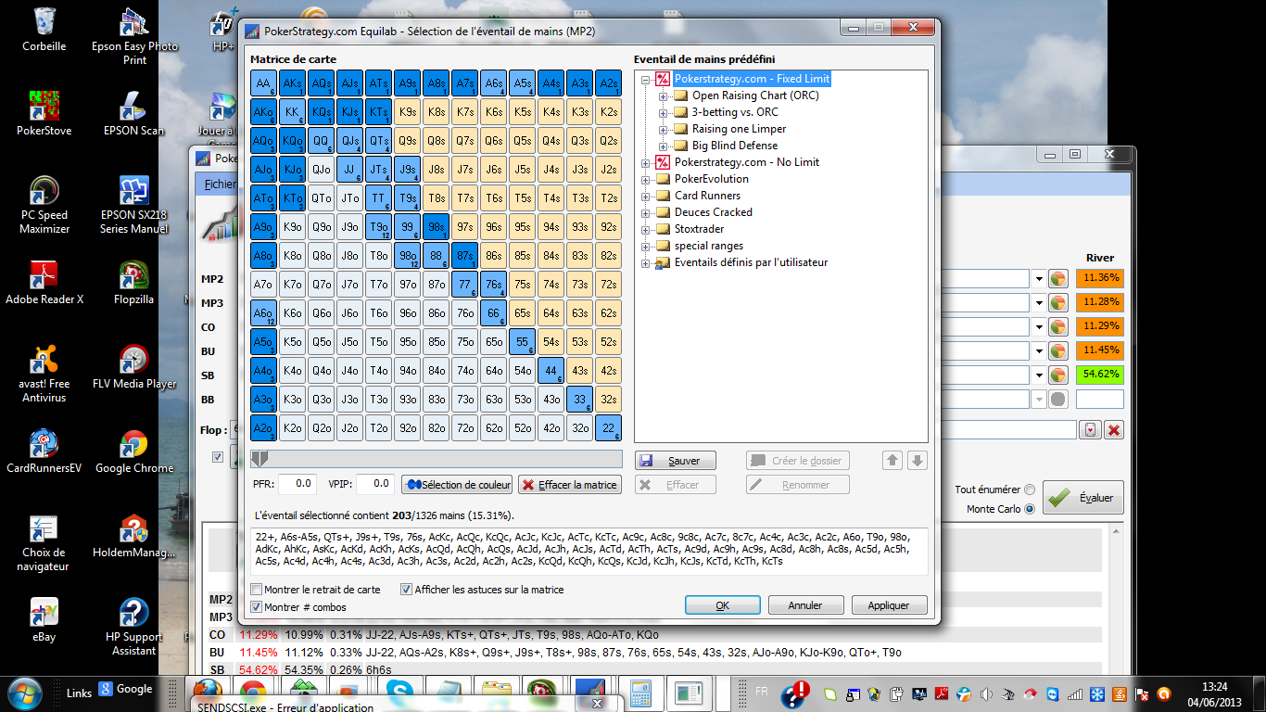Open the SB row pie chart range selector
Viewport: 1266px width, 712px height.
(1058, 375)
